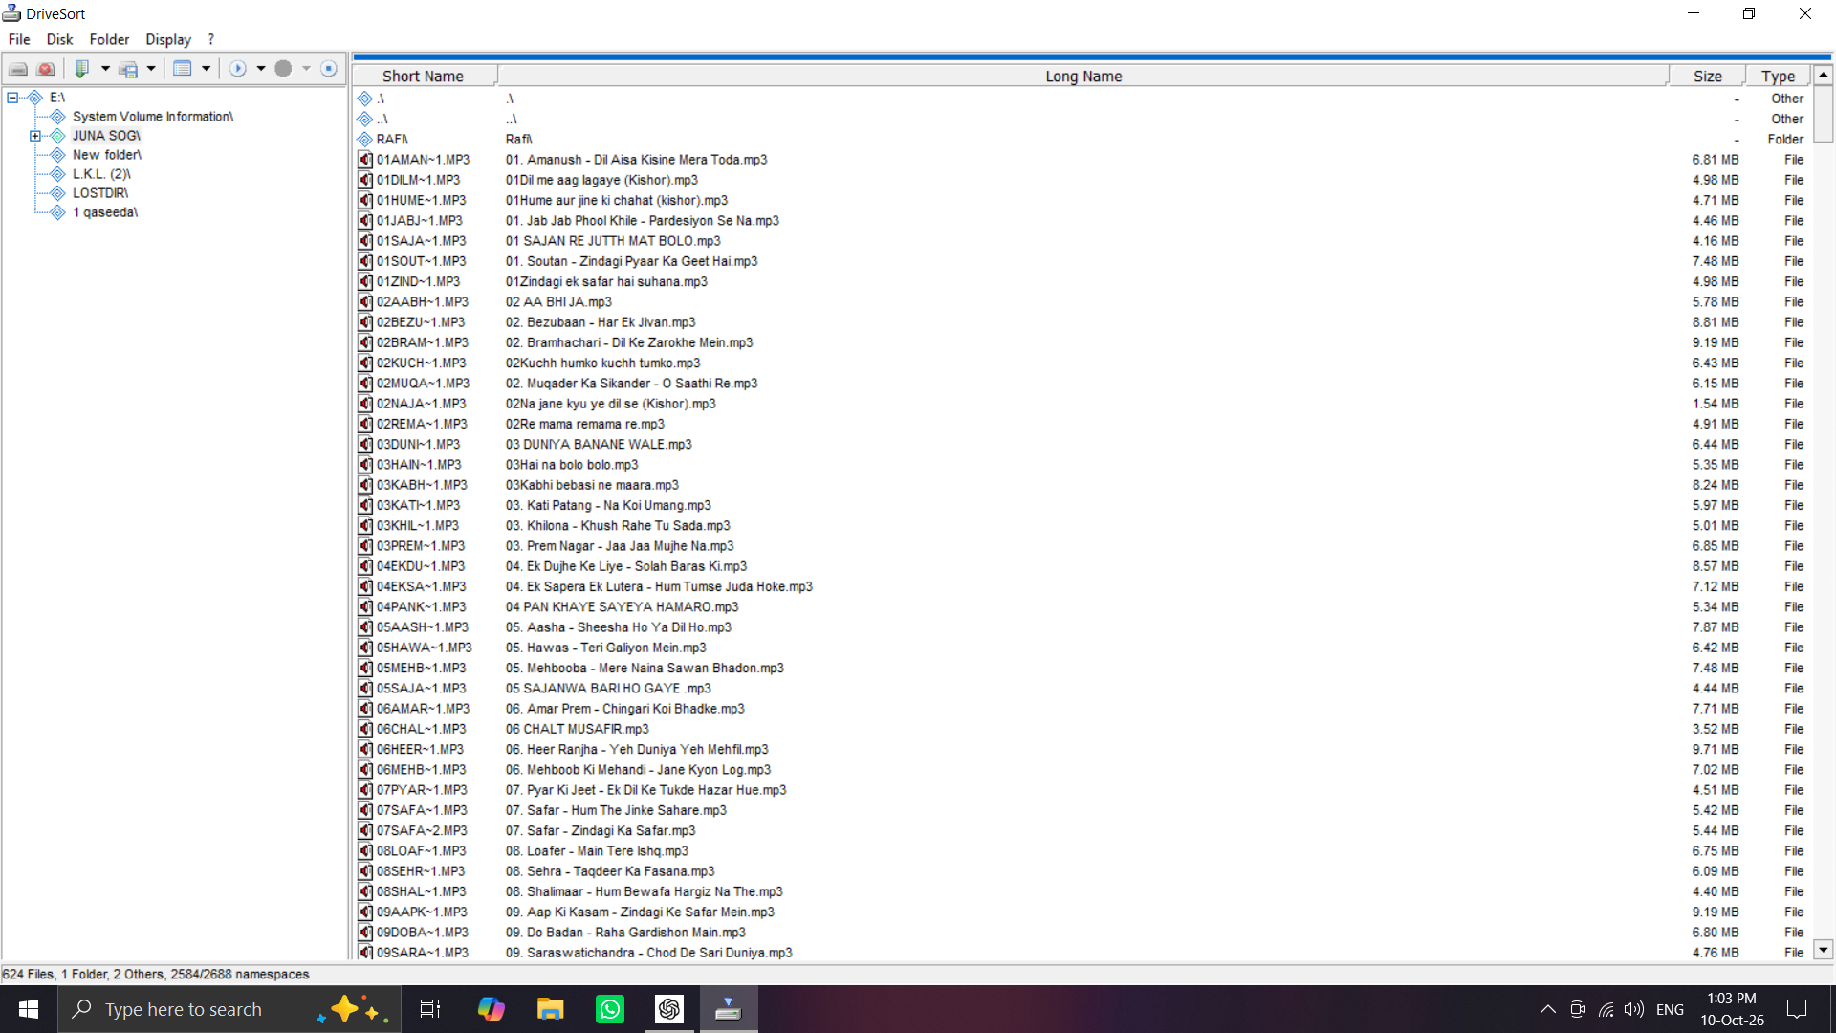Click the Windows search box in taskbar
This screenshot has height=1033, width=1836.
229,1009
